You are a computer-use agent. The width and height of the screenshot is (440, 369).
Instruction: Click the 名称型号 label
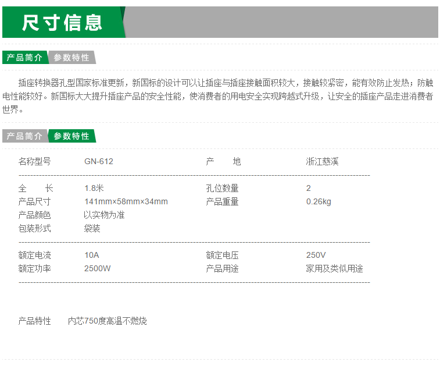coord(34,161)
